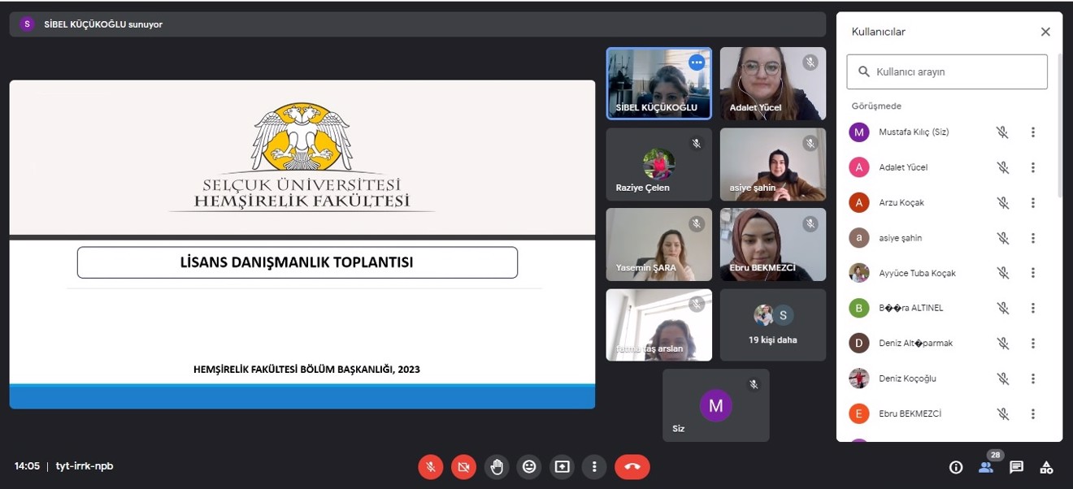
Task: Open the activities icon
Action: (1046, 467)
